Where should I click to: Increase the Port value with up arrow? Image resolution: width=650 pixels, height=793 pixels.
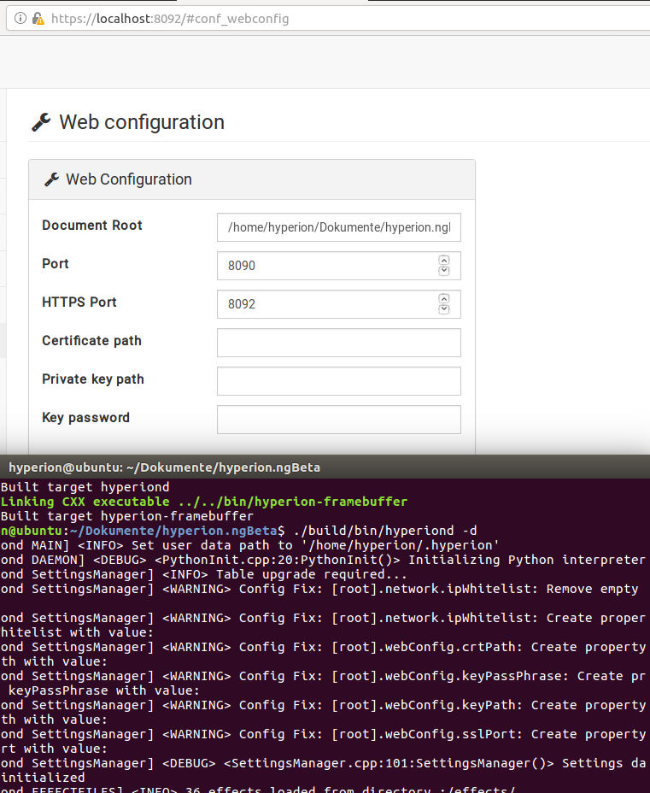point(444,260)
